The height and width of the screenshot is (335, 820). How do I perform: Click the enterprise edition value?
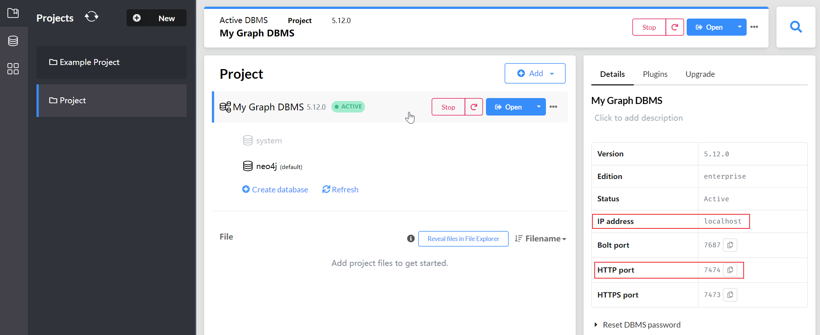[725, 176]
